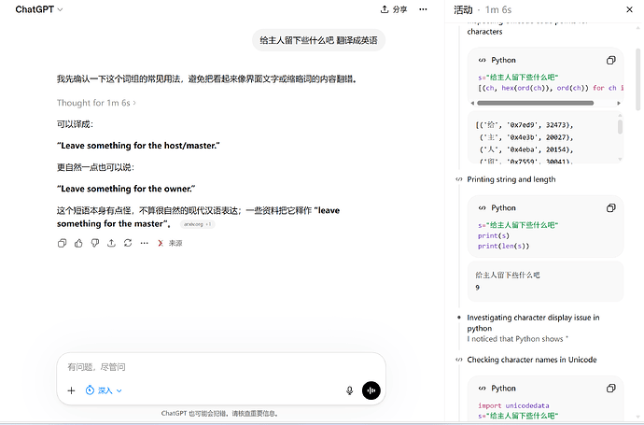Click the ChatGPT 也可能会犯错 disclaimer text
This screenshot has width=644, height=425.
tap(219, 414)
